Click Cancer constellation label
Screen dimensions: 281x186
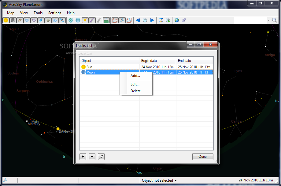[237, 121]
